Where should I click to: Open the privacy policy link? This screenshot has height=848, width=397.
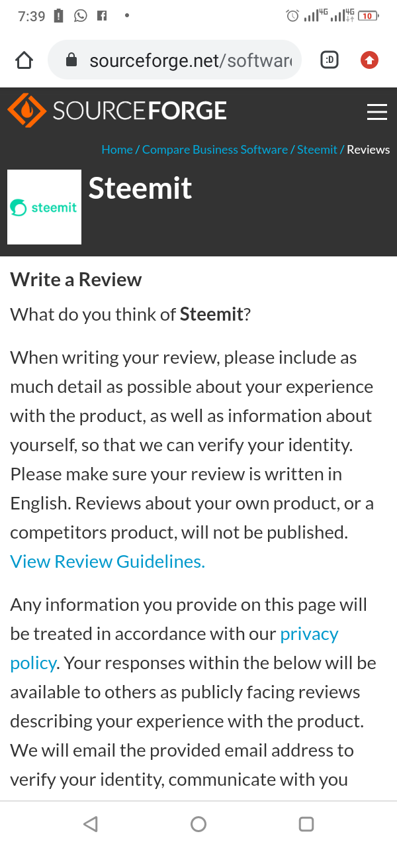coord(309,634)
